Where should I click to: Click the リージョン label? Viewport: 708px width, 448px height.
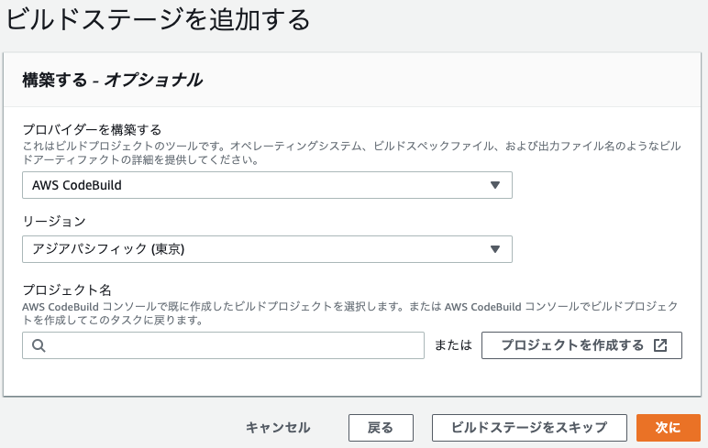click(x=54, y=221)
